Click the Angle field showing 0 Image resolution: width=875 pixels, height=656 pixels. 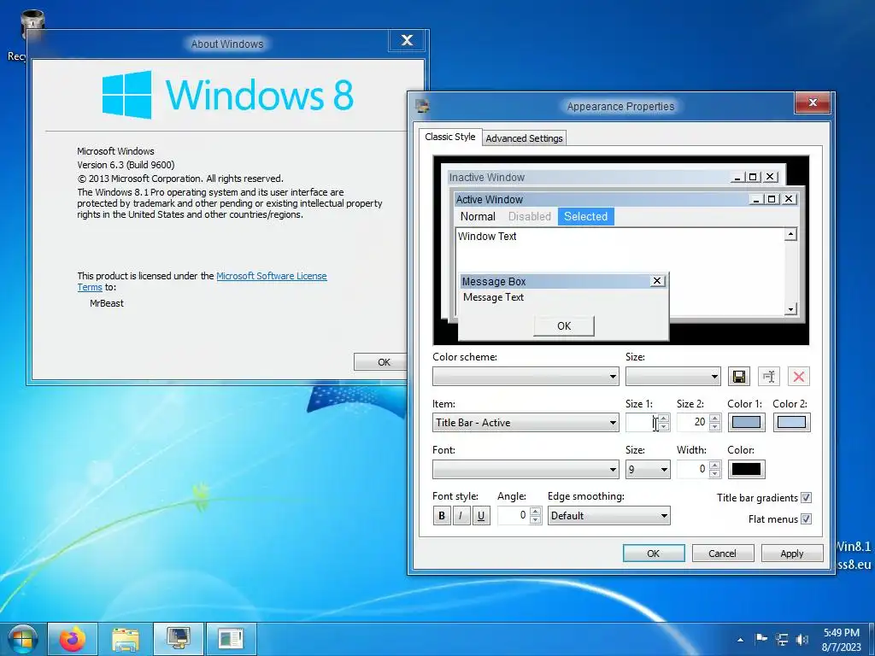point(513,515)
